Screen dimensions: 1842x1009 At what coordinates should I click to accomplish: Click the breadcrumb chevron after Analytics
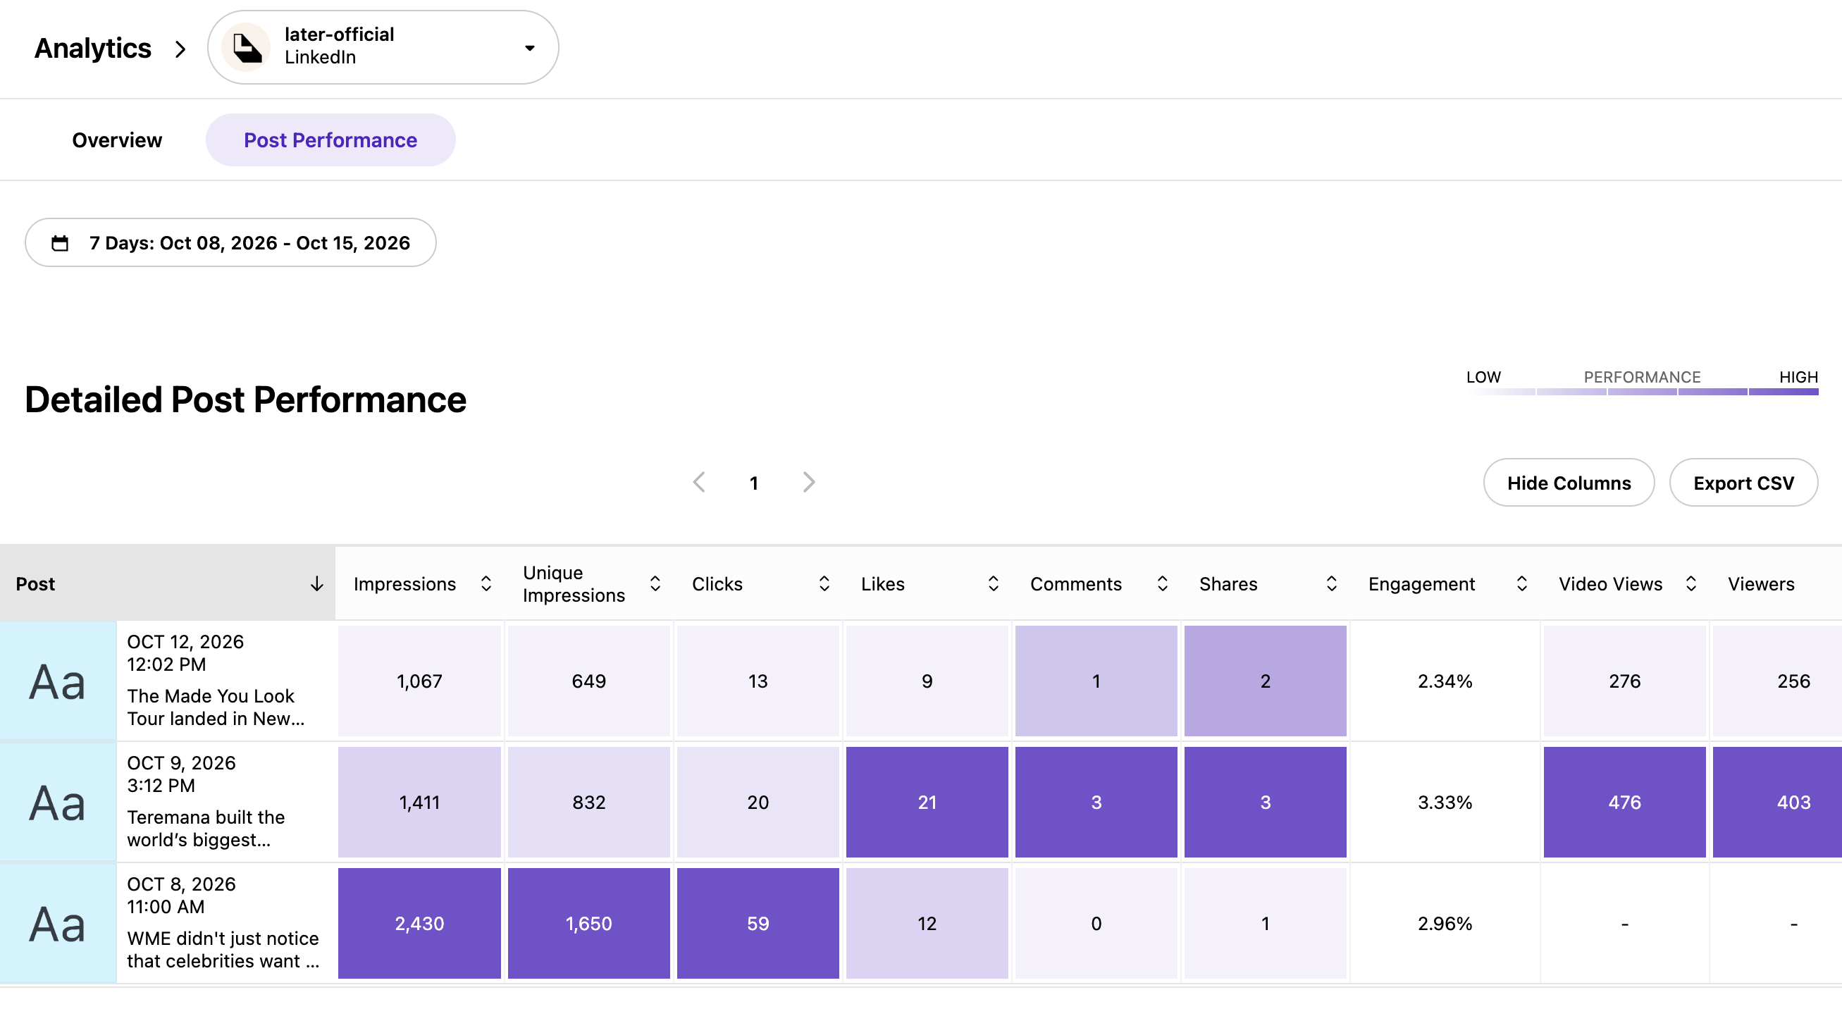180,49
